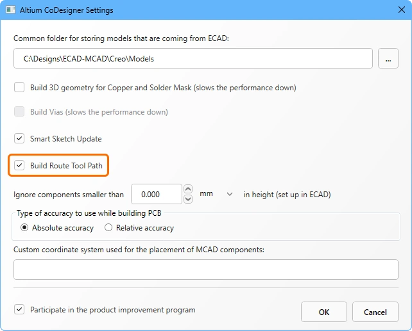This screenshot has height=331, width=412.
Task: Click the Build Route Tool Path label
Action: [66, 165]
